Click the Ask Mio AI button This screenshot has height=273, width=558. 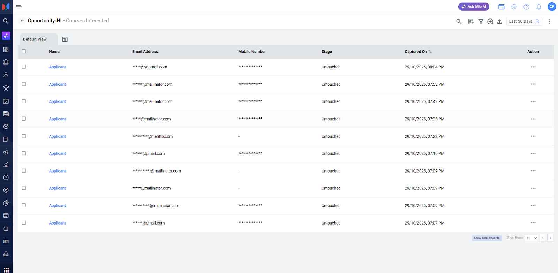pyautogui.click(x=474, y=7)
